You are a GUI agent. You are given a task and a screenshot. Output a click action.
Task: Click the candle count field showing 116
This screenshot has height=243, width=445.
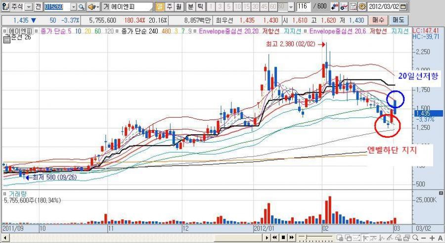click(x=304, y=6)
